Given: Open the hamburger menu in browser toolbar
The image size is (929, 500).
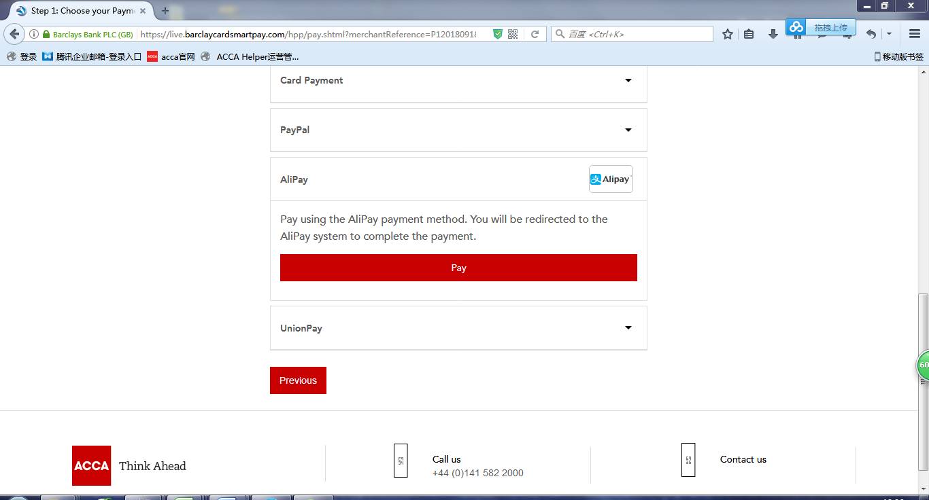Looking at the screenshot, I should click(x=915, y=34).
